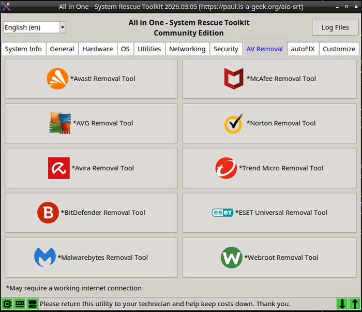Screen dimensions: 362x312
Task: Click the green CPU chip status icon
Action: point(7,304)
